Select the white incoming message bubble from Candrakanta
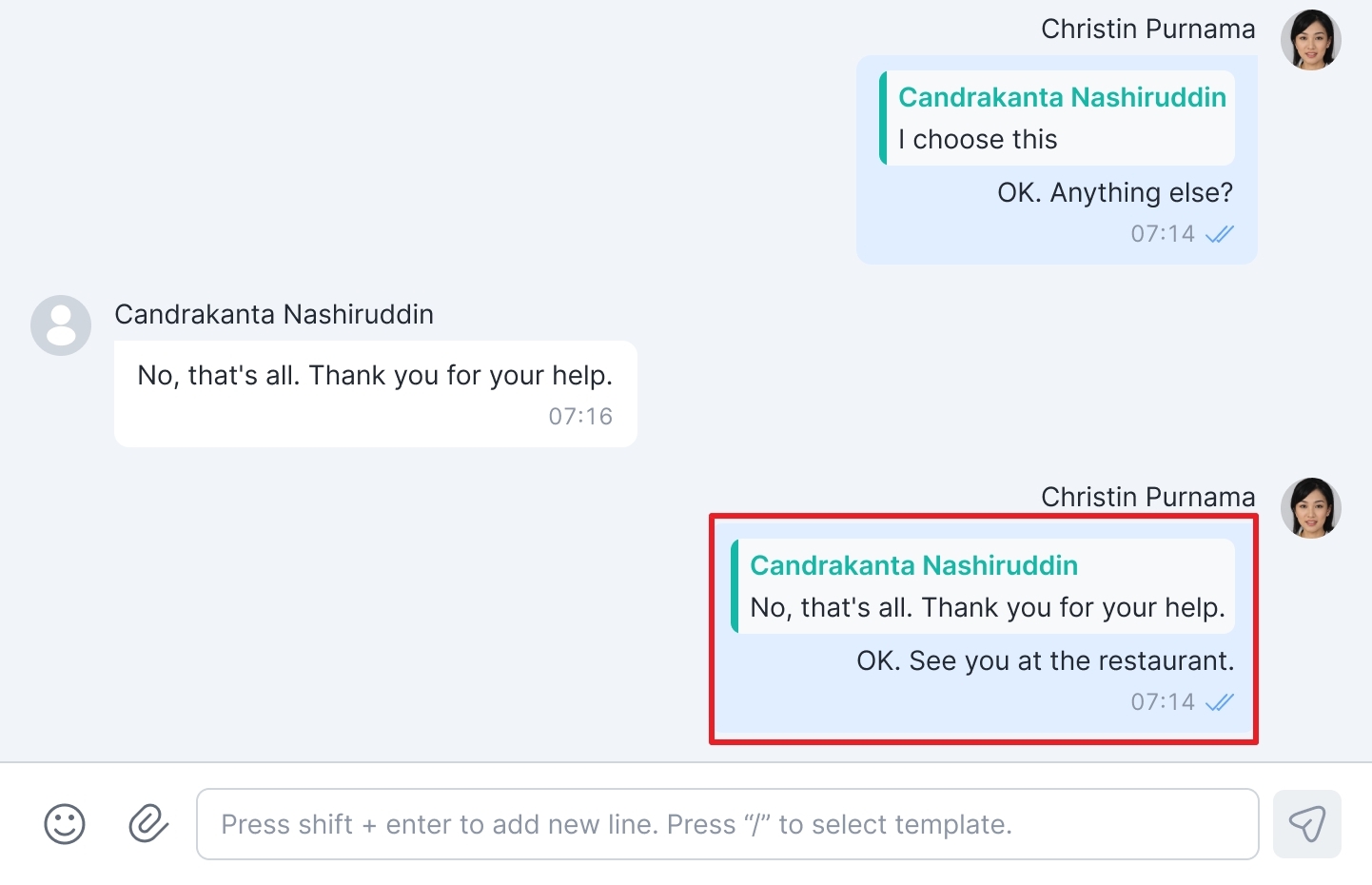The width and height of the screenshot is (1372, 885). [x=376, y=394]
